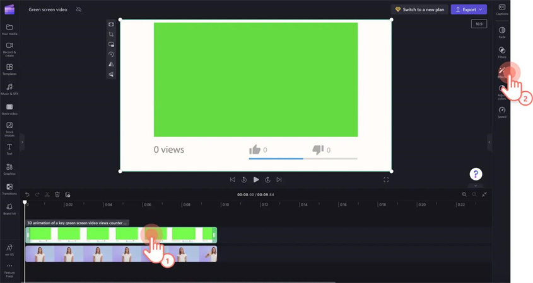Image resolution: width=533 pixels, height=283 pixels.
Task: Select the green screen clip on timeline
Action: click(x=121, y=235)
